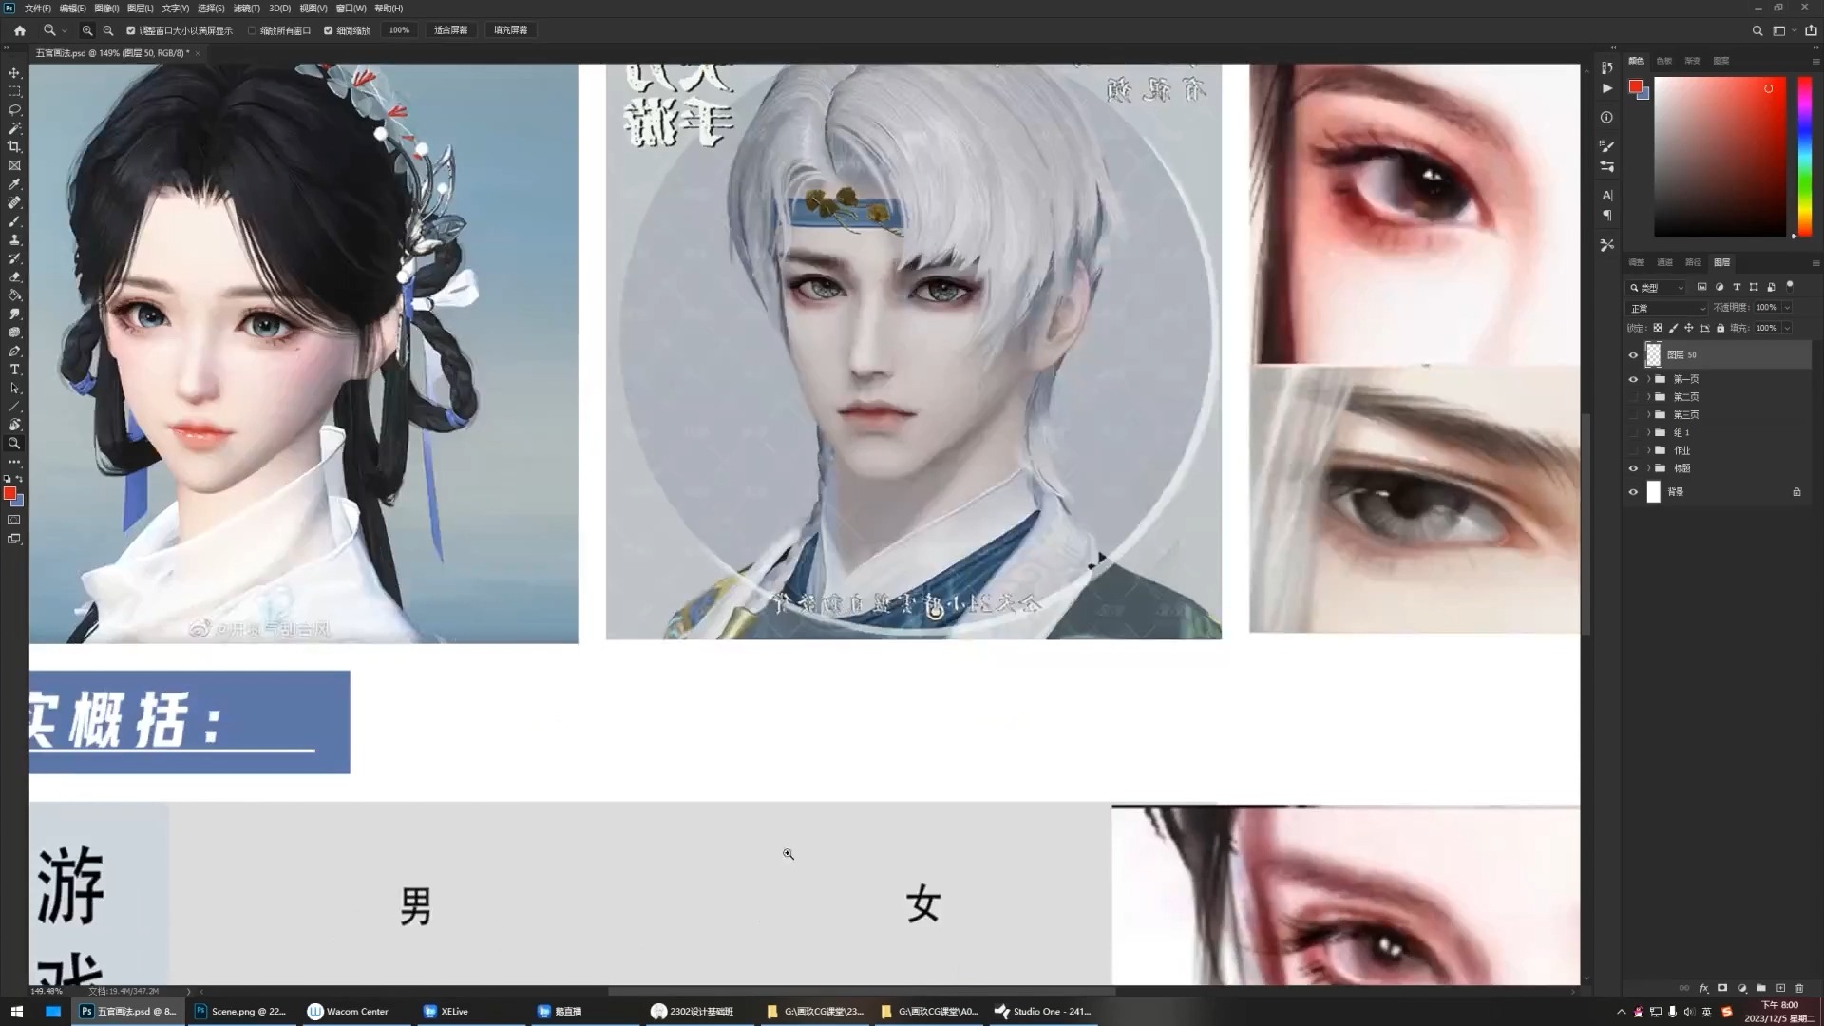Image resolution: width=1824 pixels, height=1026 pixels.
Task: Click the 填充屏幕 button
Action: click(510, 30)
